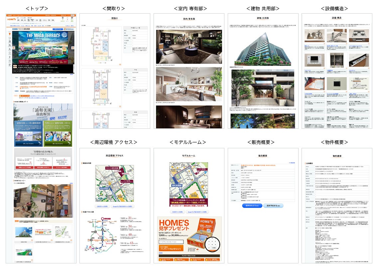Play the HOME'S movie video
This screenshot has width=379, height=272.
pyautogui.click(x=43, y=201)
